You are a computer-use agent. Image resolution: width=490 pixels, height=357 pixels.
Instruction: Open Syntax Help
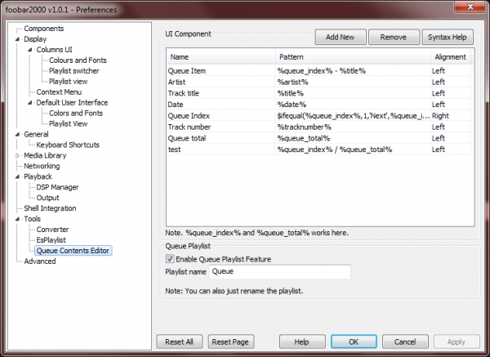pyautogui.click(x=448, y=38)
